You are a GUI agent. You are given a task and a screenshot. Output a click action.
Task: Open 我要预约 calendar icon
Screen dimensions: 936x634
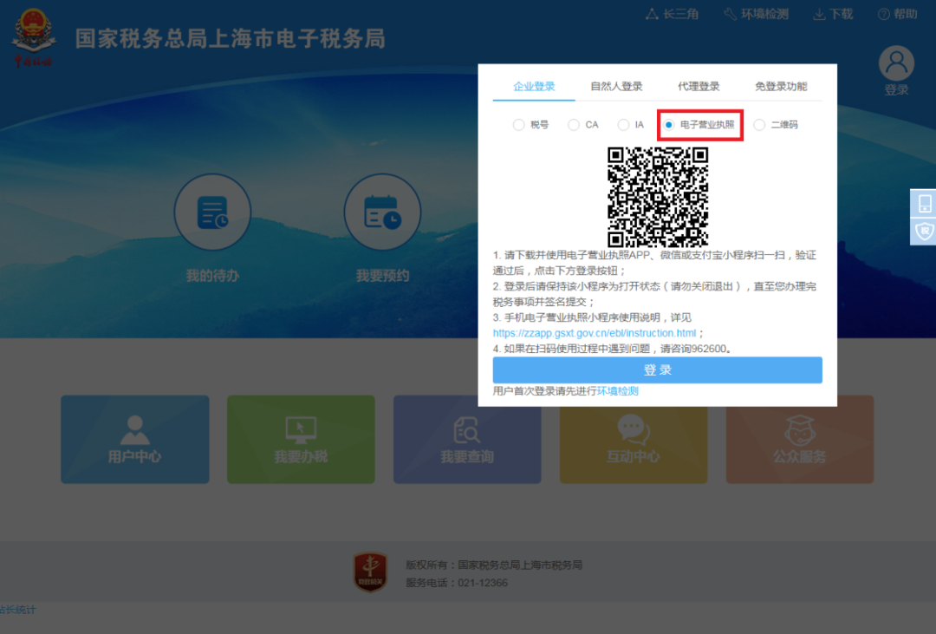click(x=383, y=212)
